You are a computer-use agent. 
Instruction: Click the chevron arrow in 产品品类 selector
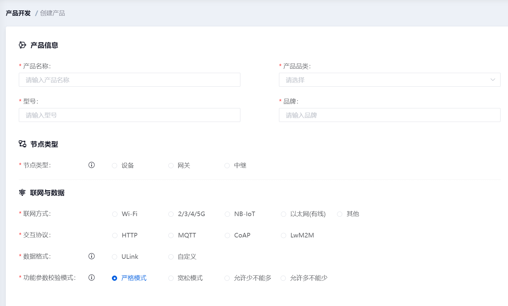[x=493, y=80]
